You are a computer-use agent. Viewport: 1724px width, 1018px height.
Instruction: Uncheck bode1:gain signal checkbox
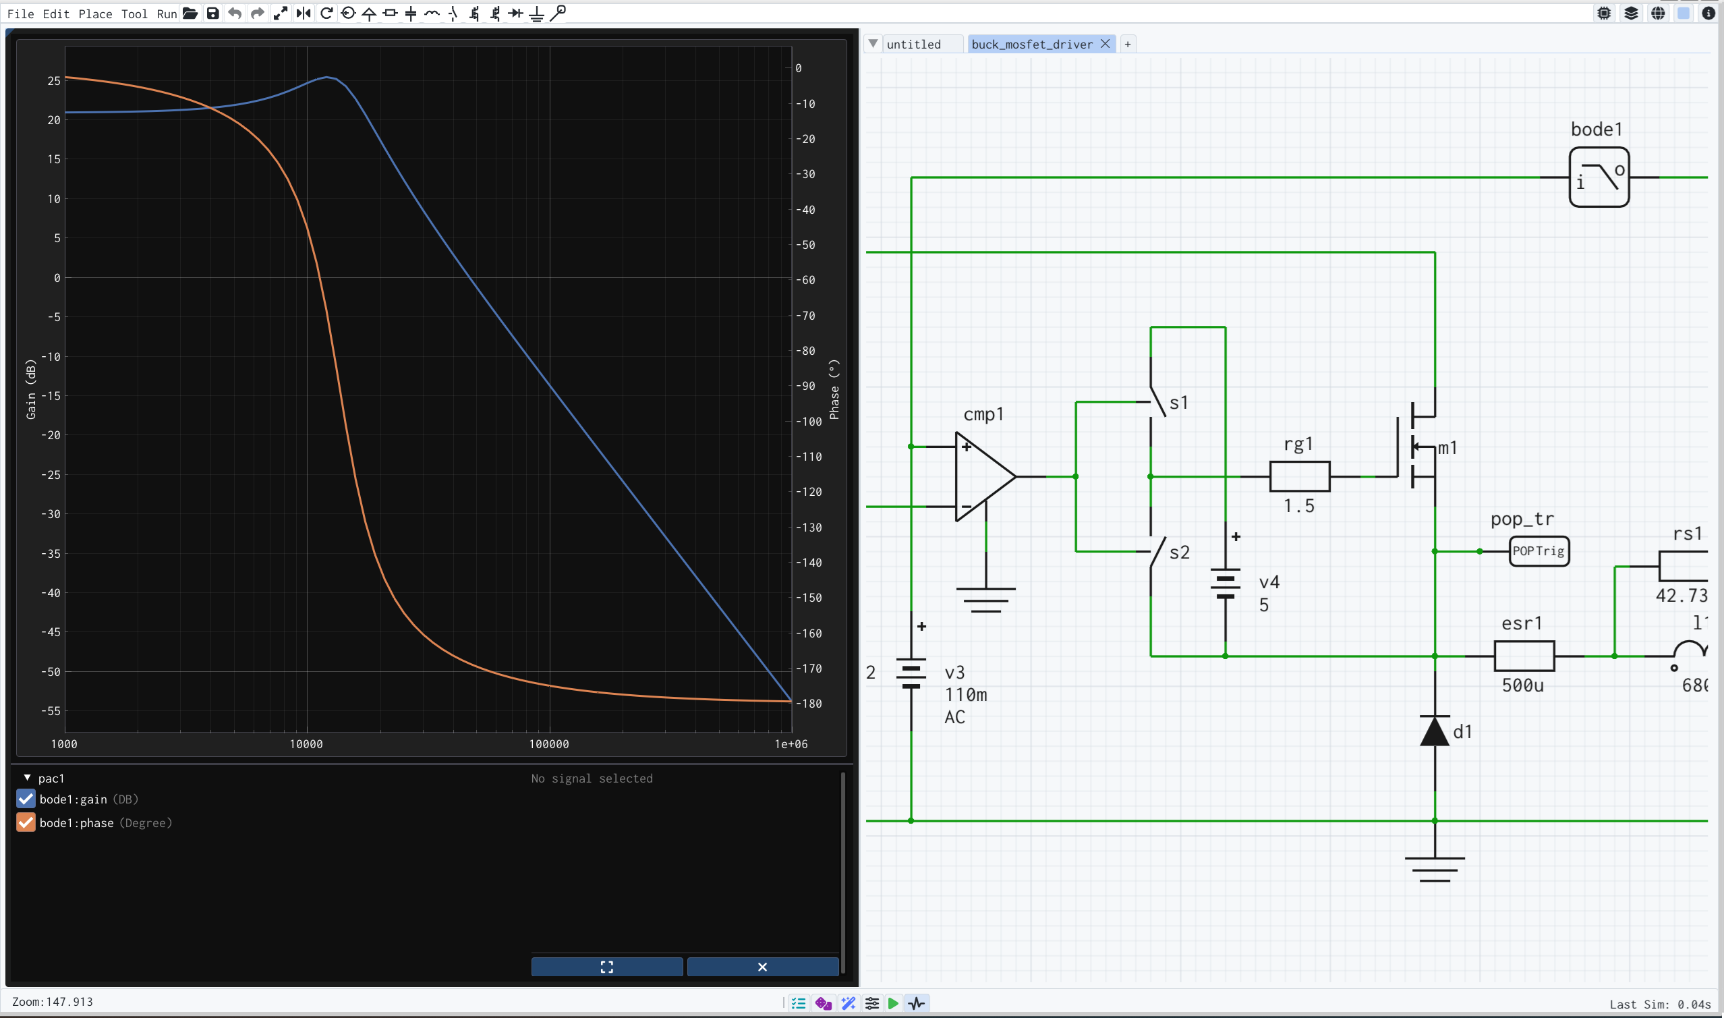click(x=26, y=799)
